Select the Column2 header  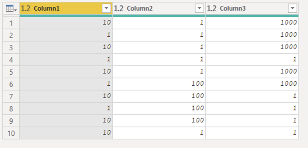point(159,8)
